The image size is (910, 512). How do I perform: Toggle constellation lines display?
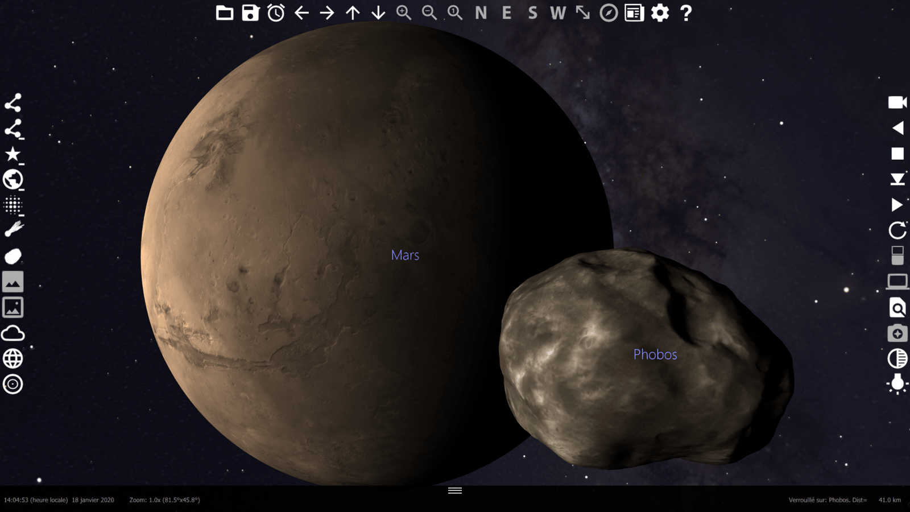click(x=13, y=103)
